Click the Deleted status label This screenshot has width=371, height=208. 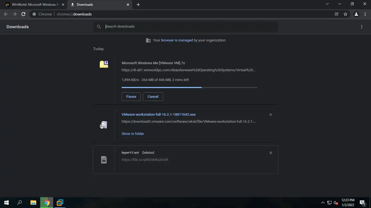(x=148, y=153)
